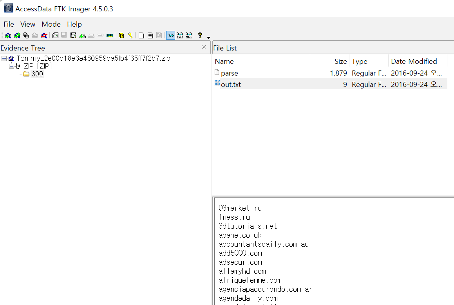
Task: Click agenciapacourondo.com.ar in viewer
Action: [x=266, y=289]
